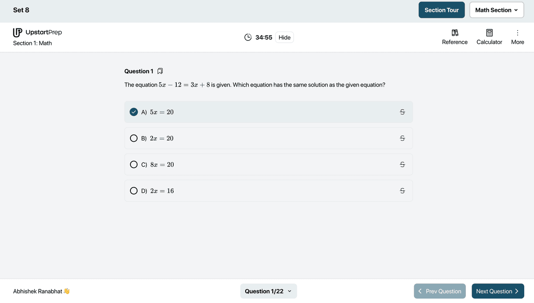The height and width of the screenshot is (303, 534).
Task: Select radio option C) 8x = 20
Action: (133, 164)
